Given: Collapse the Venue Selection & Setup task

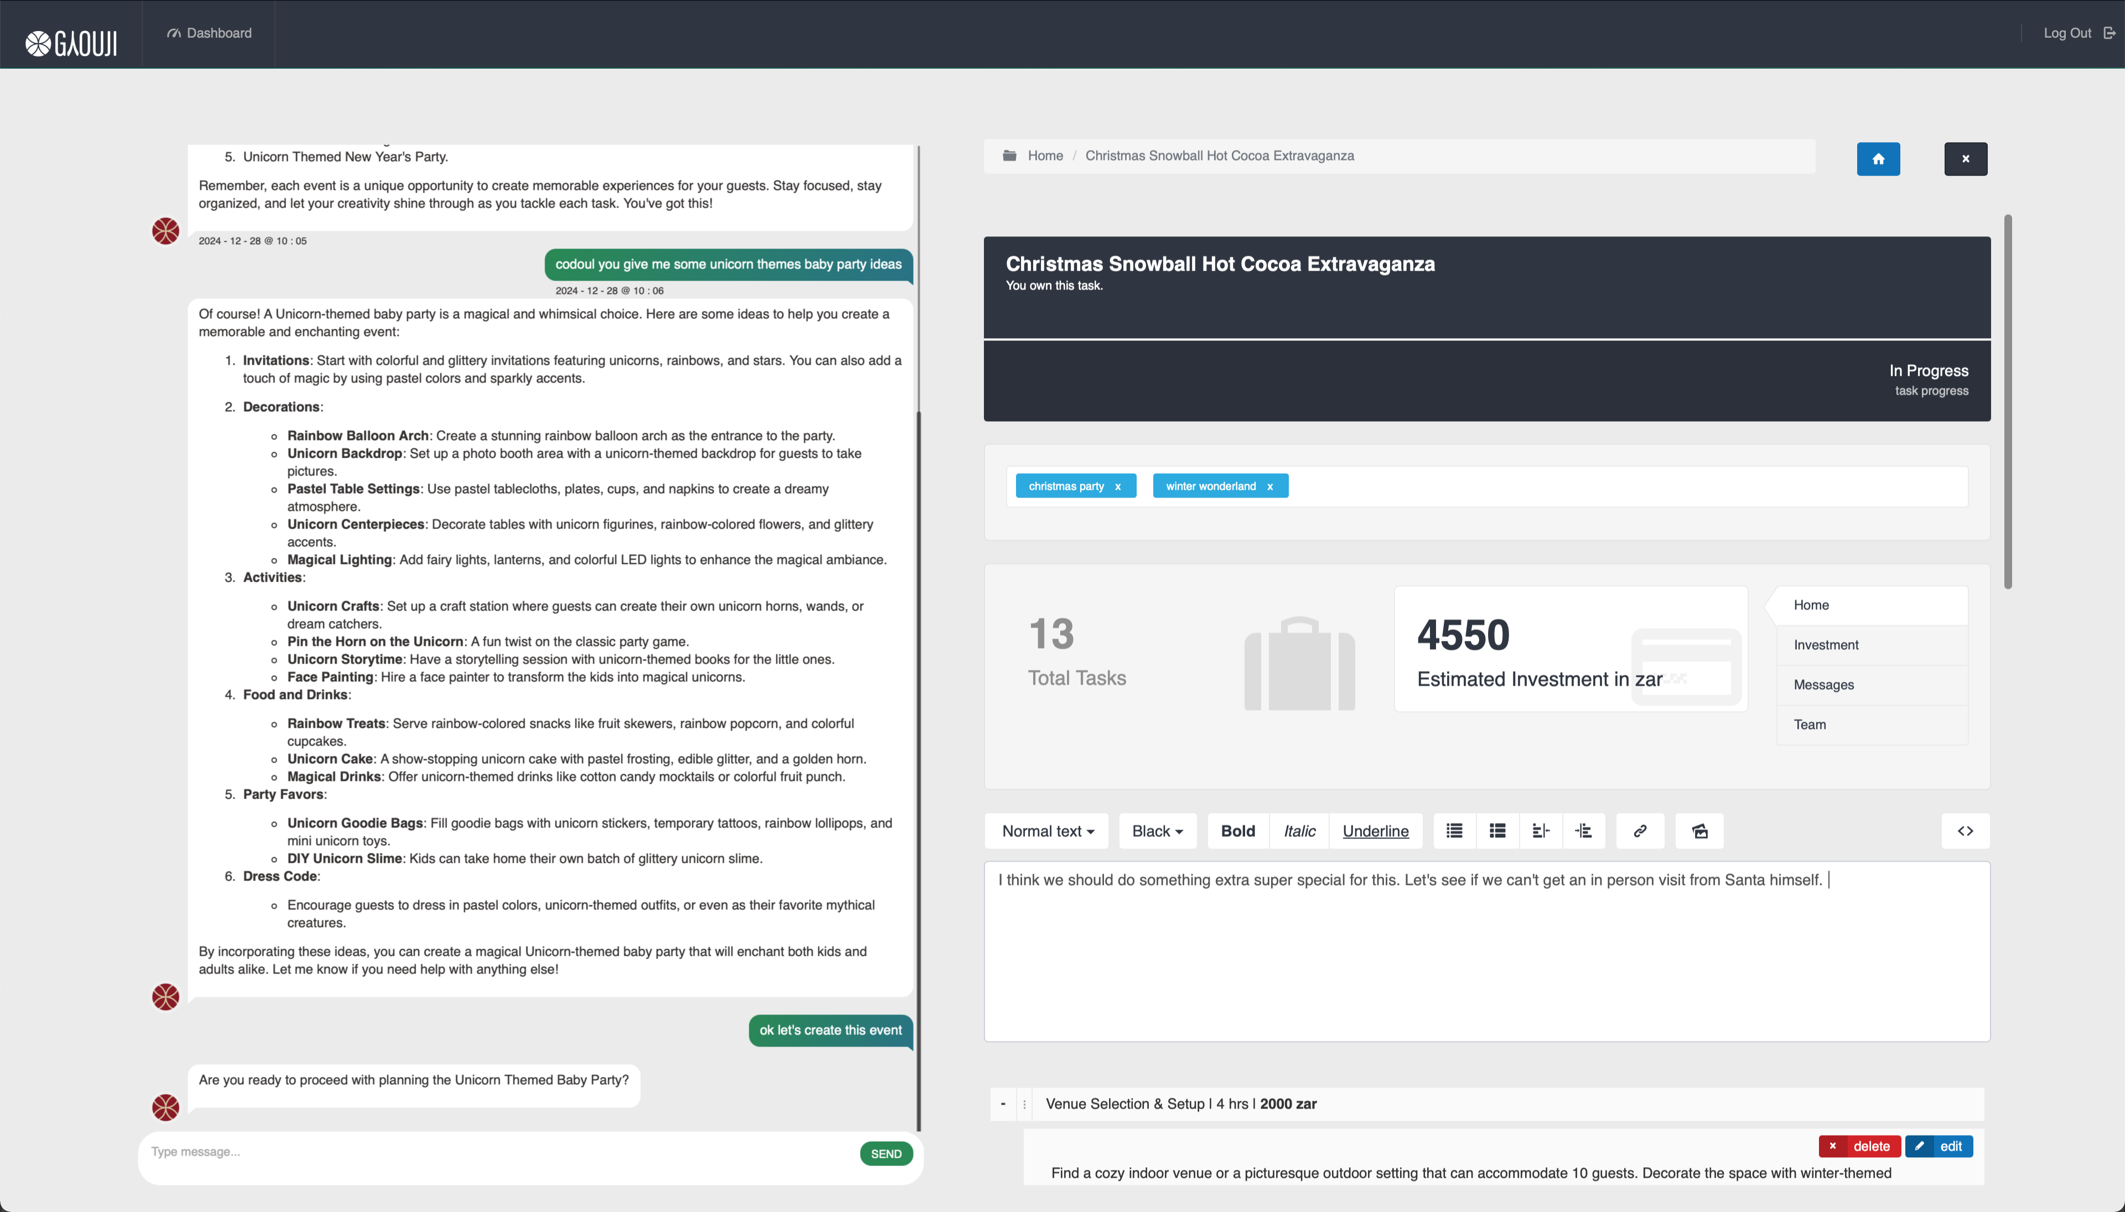Looking at the screenshot, I should (x=1002, y=1104).
